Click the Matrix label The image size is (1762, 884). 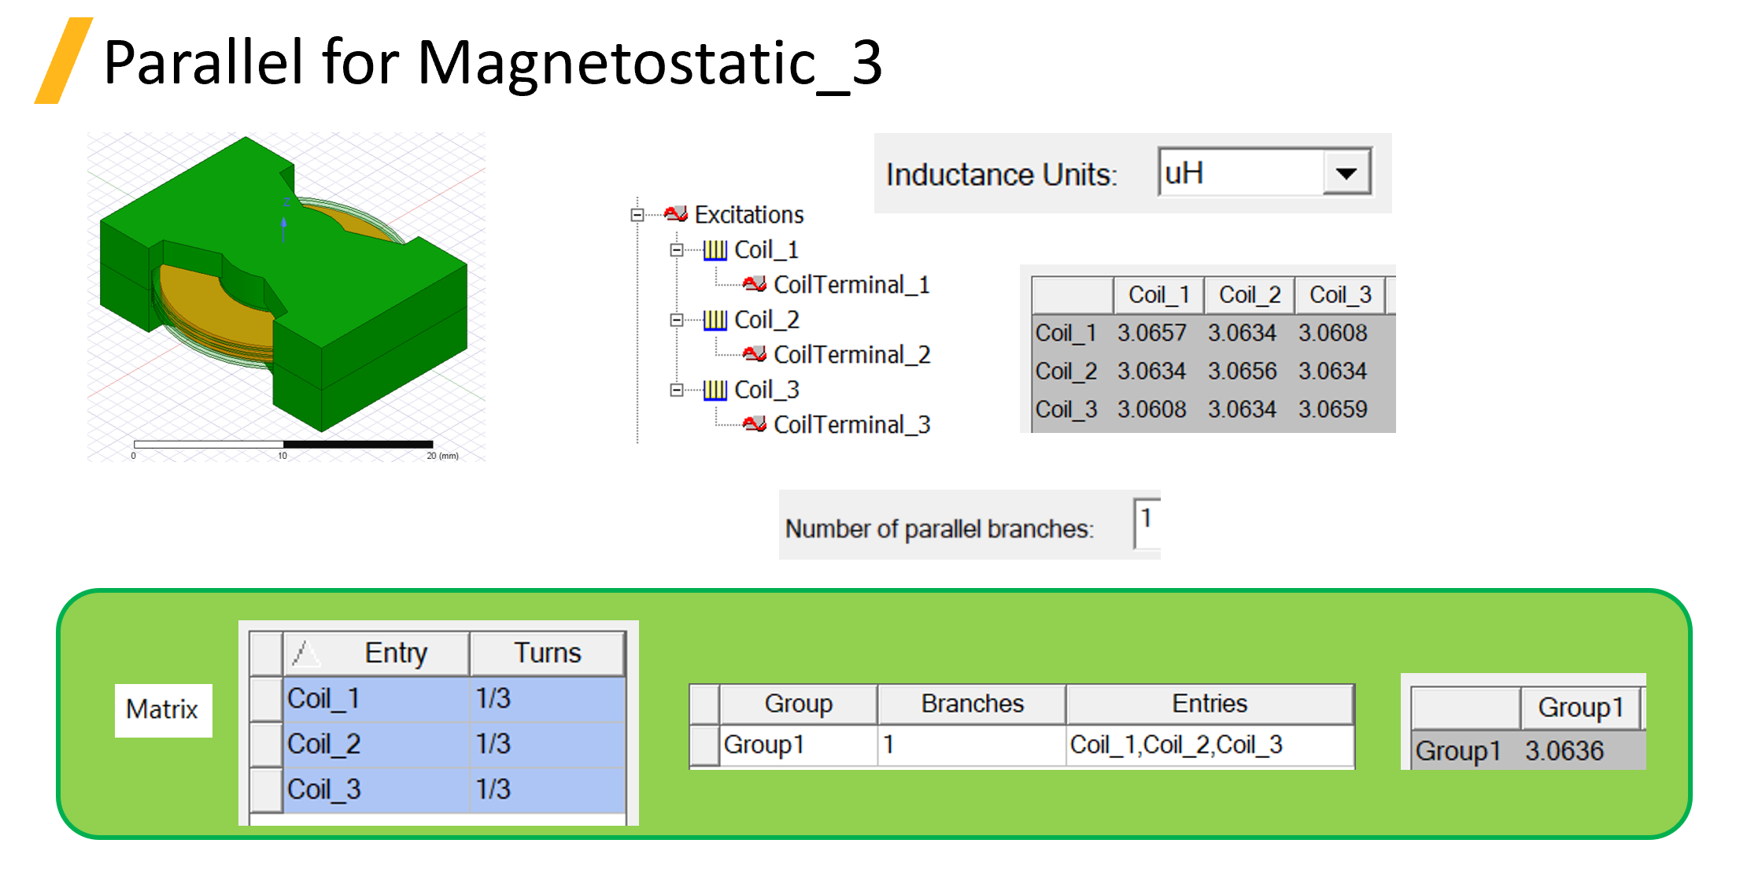(x=163, y=709)
